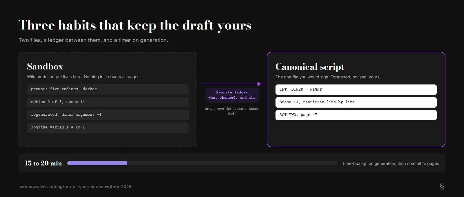Choose the 'logline variants a to f' row
464x197 pixels.
tap(108, 128)
